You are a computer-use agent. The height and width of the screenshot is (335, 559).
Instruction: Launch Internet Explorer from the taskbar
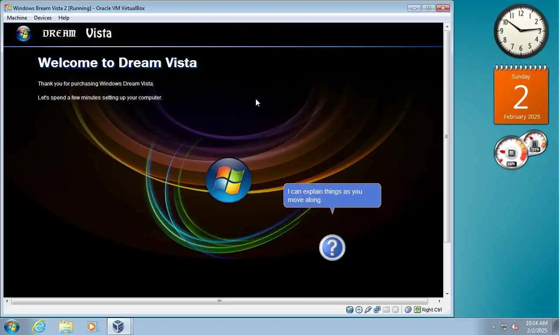39,326
